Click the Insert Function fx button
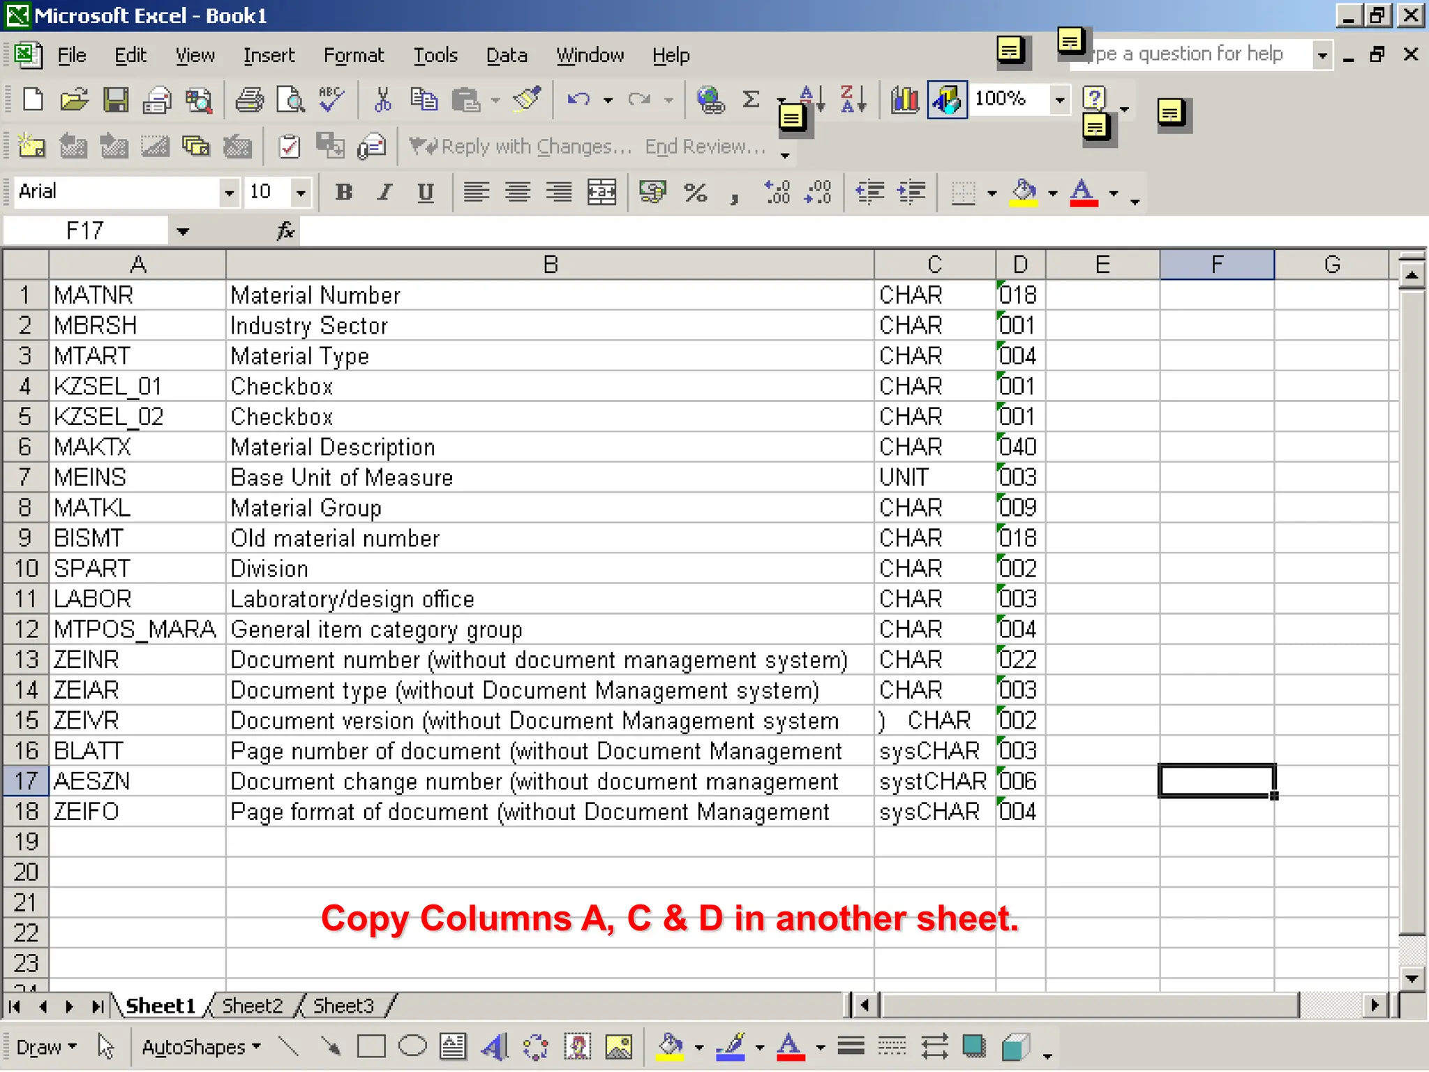Image resolution: width=1429 pixels, height=1072 pixels. click(x=285, y=231)
